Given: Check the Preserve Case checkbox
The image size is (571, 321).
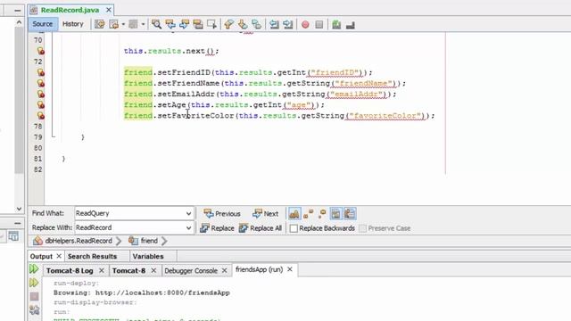Looking at the screenshot, I should click(x=363, y=228).
